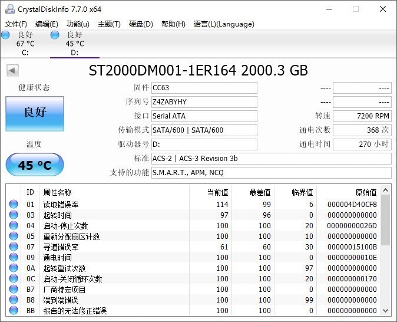Click the firmware field CC63

(204, 88)
